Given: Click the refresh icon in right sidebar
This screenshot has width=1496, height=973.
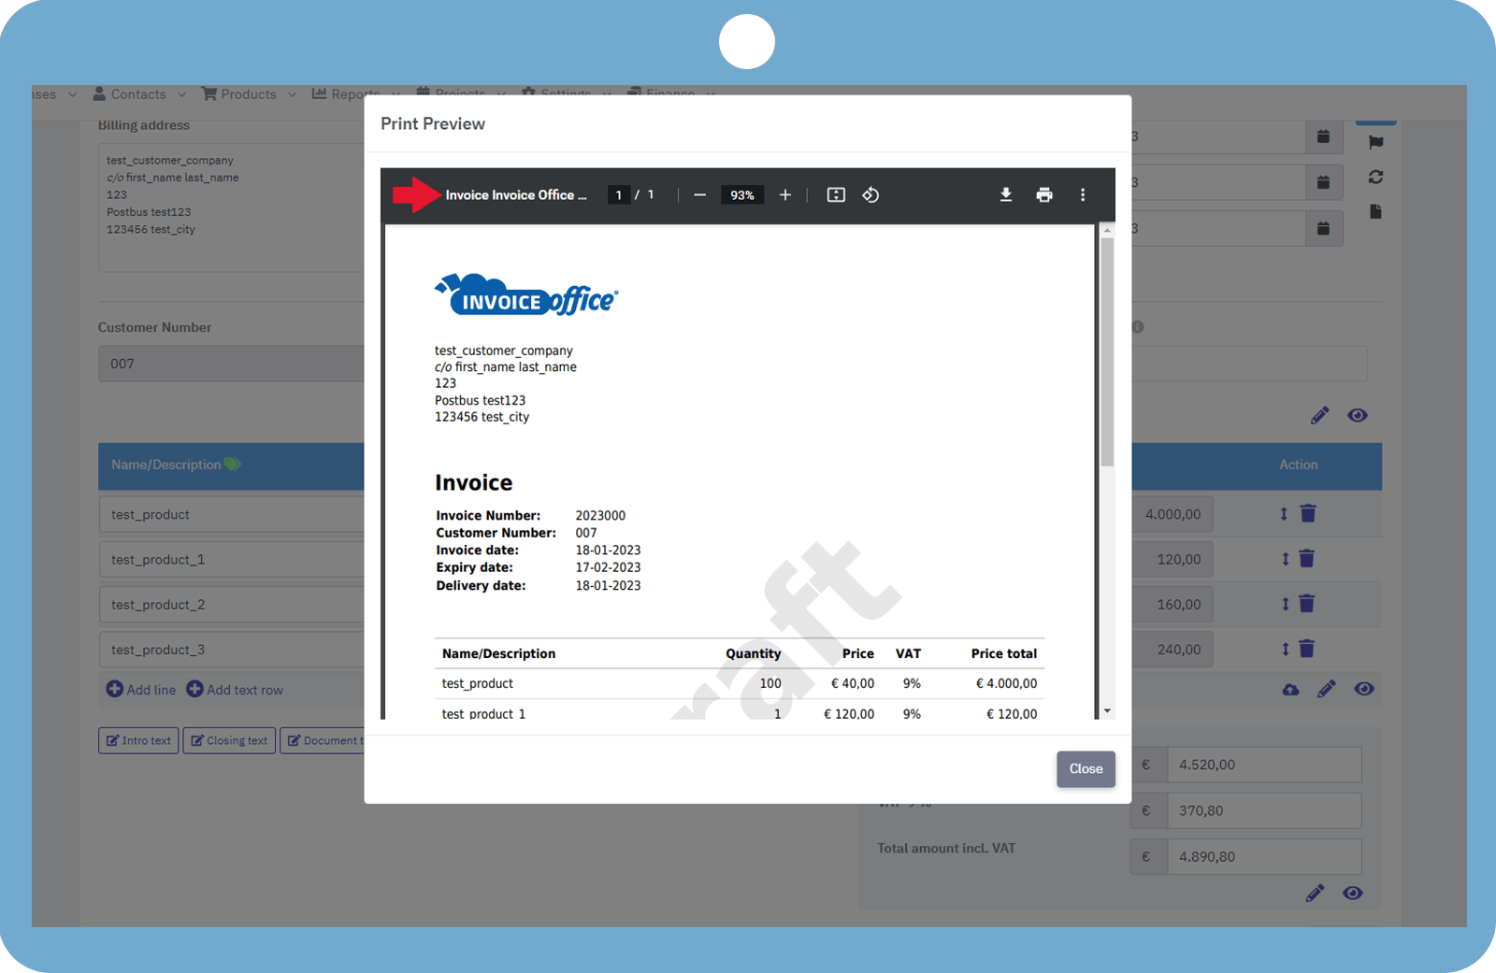Looking at the screenshot, I should pyautogui.click(x=1375, y=177).
